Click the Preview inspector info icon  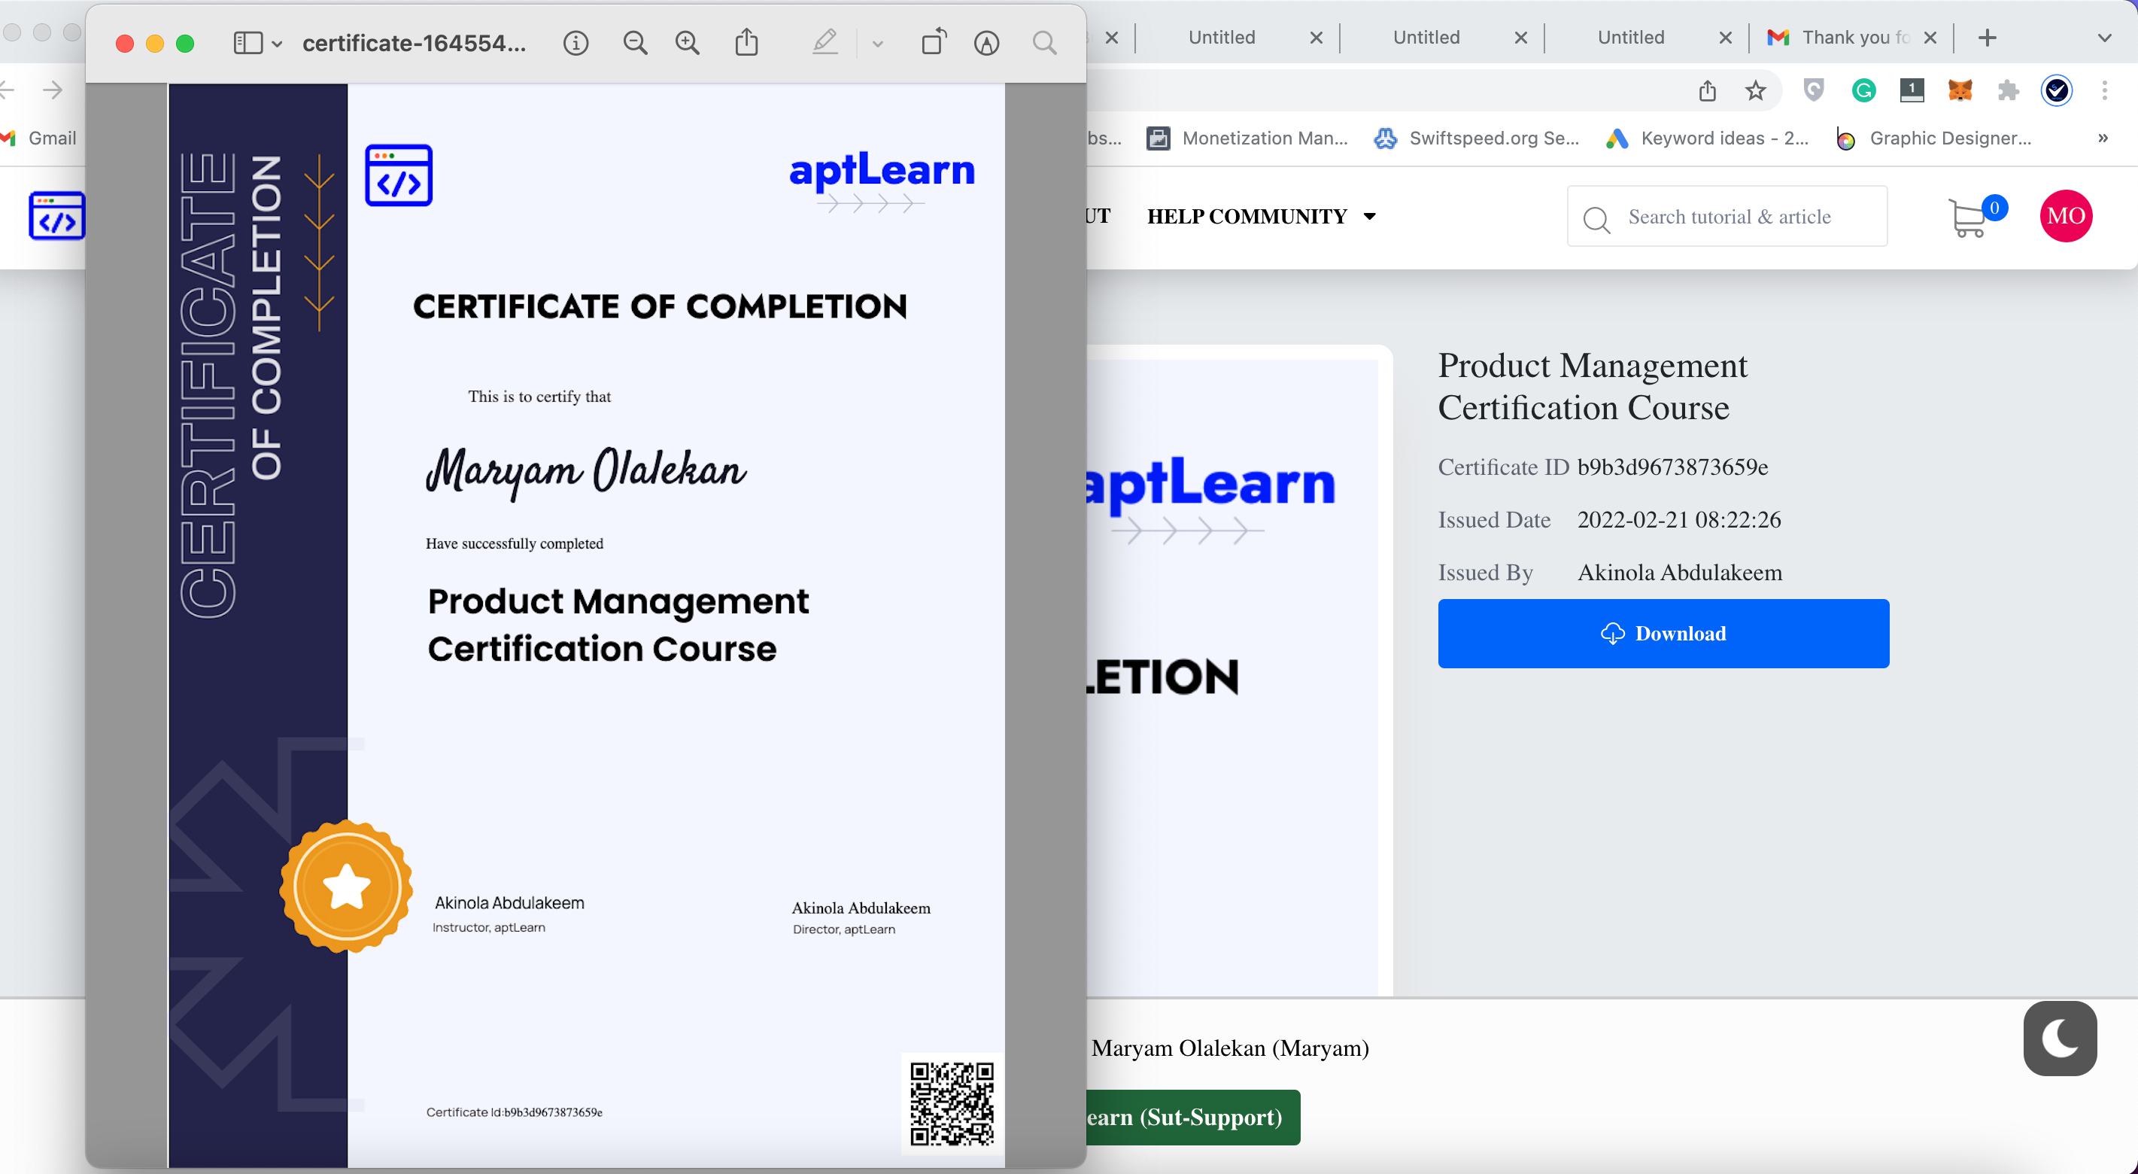(x=575, y=43)
